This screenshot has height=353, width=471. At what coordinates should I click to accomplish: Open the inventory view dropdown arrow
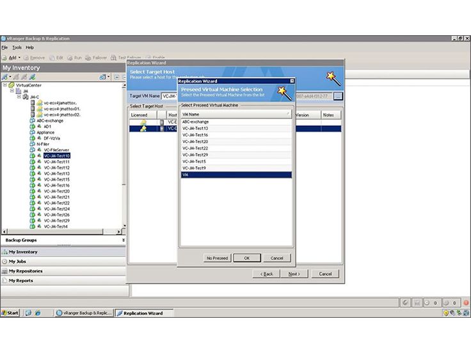(x=108, y=77)
